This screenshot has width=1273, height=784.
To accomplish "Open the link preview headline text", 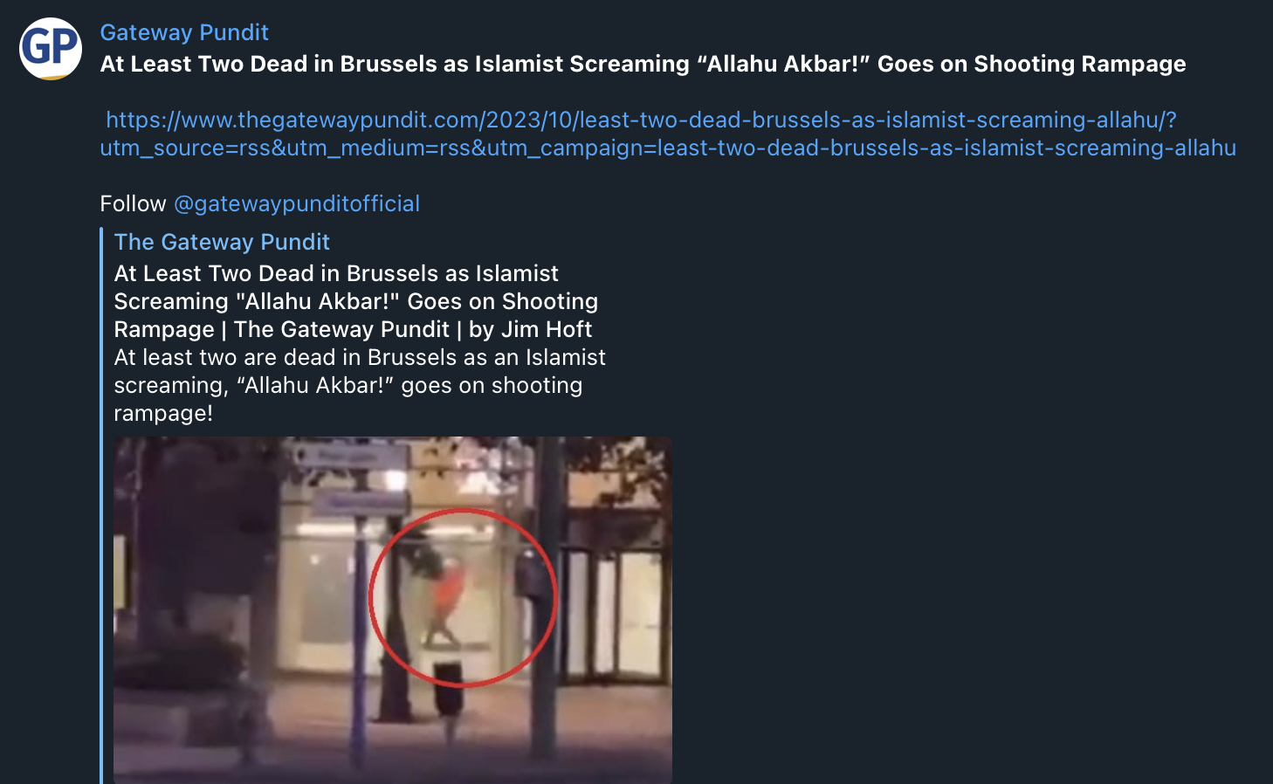I will pos(356,301).
